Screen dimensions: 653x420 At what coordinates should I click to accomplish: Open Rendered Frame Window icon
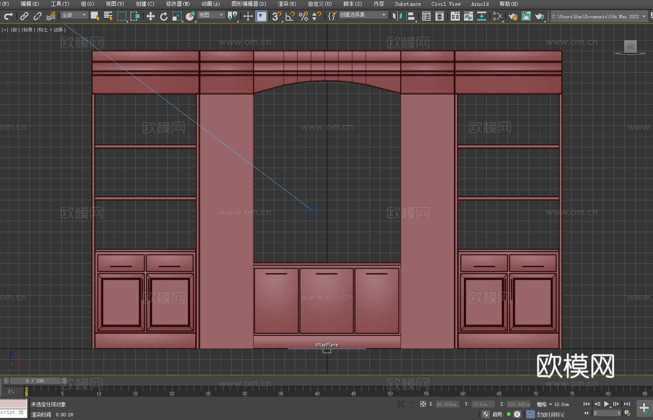[x=526, y=16]
